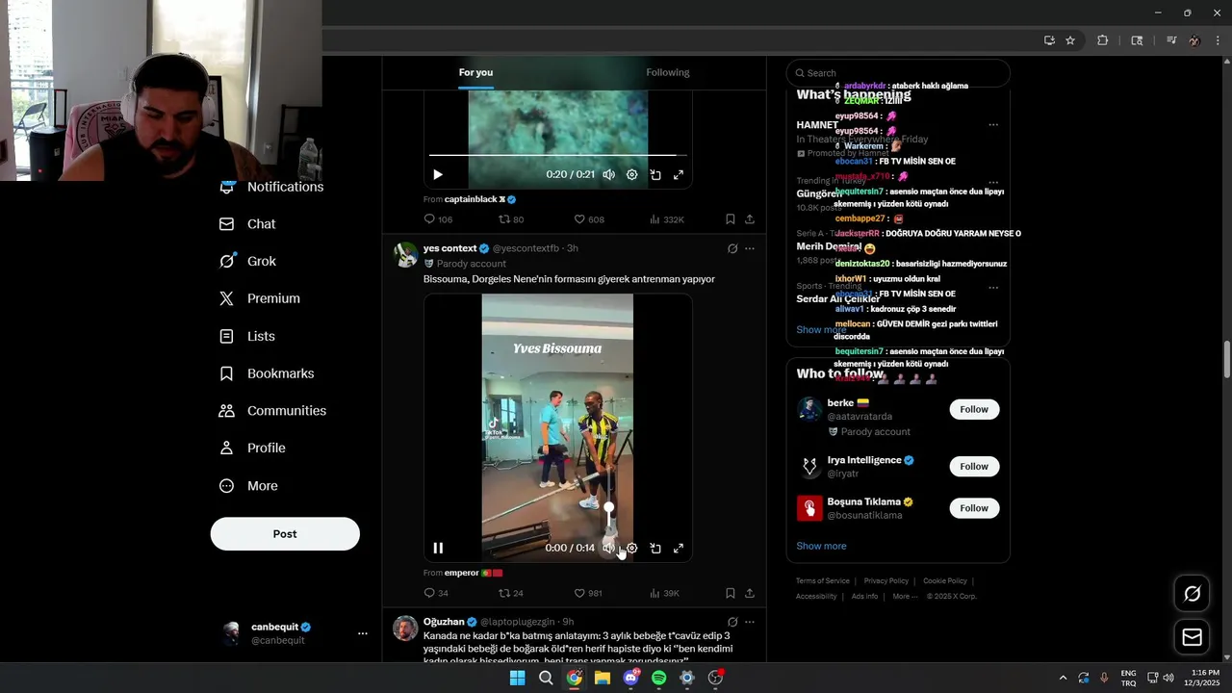Show more in Who to follow

pos(821,546)
